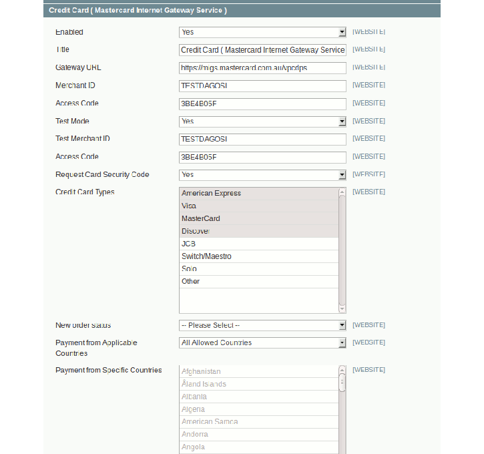Screen dimensions: 484x454
Task: Click the Title input field
Action: [262, 50]
